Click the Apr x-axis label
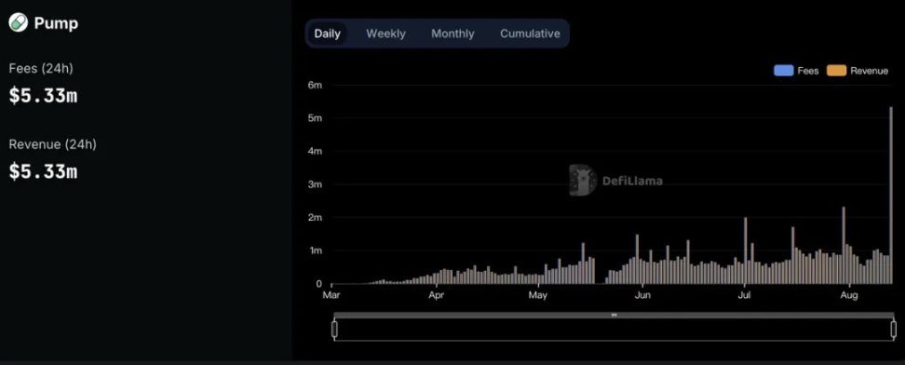 (437, 296)
